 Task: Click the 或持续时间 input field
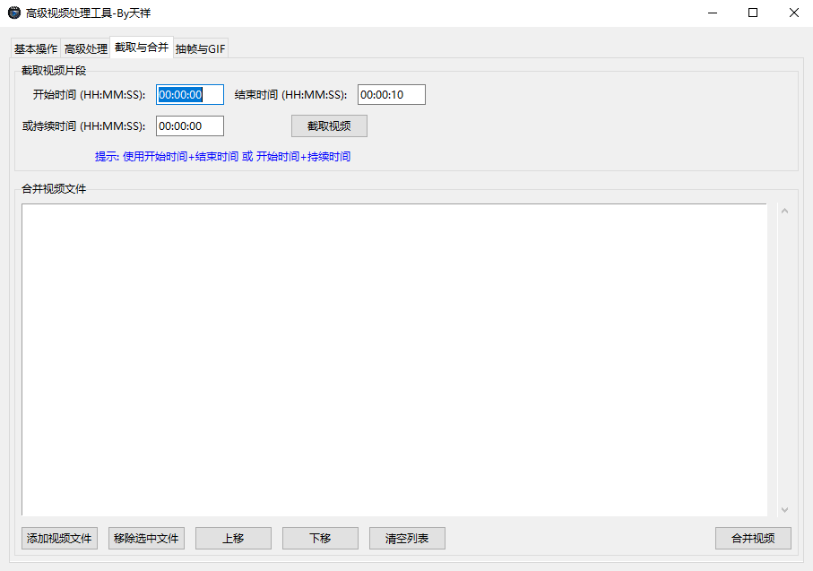(190, 126)
